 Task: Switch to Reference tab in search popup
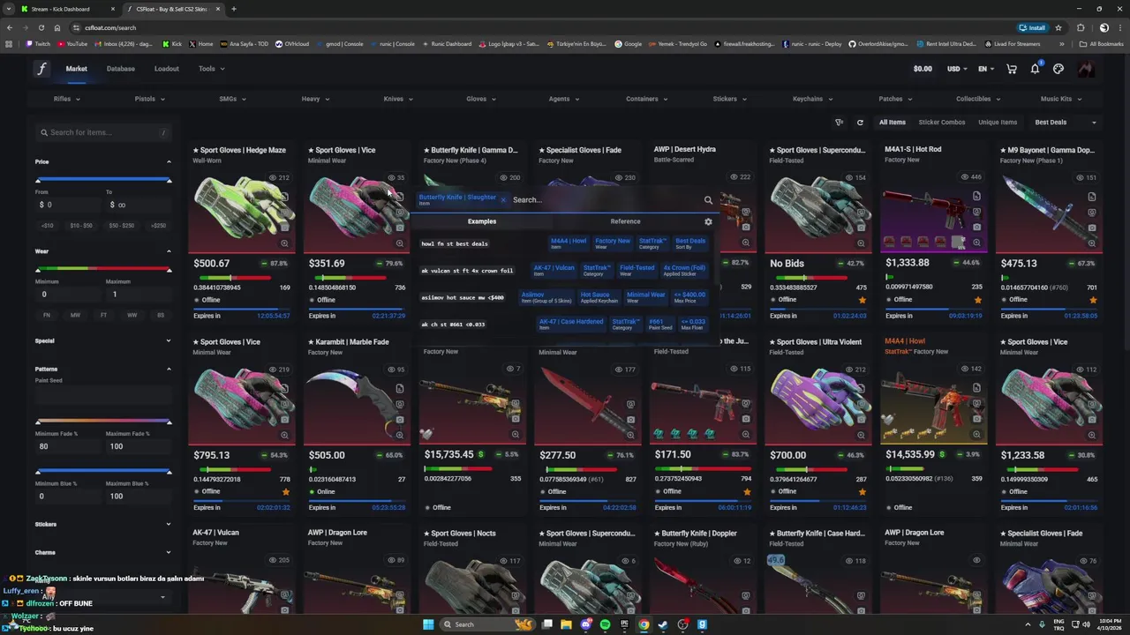click(x=625, y=221)
